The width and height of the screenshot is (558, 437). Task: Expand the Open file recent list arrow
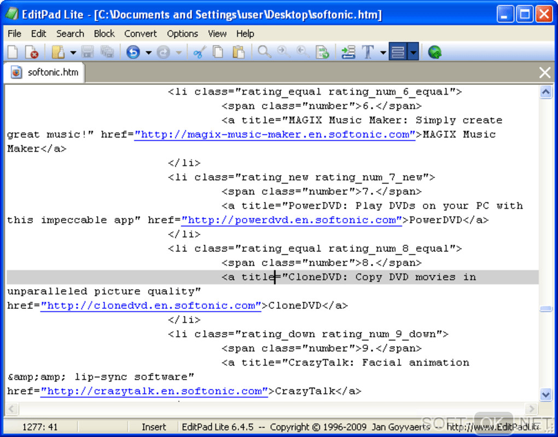(73, 53)
